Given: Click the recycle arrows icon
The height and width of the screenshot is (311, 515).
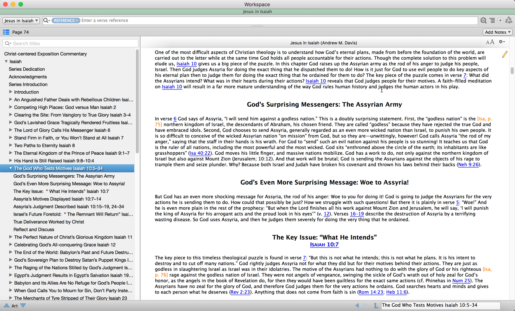Looking at the screenshot, I should click(509, 21).
